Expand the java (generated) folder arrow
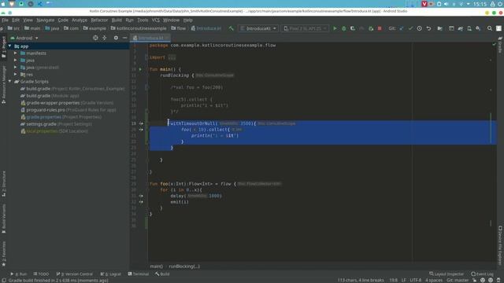The height and width of the screenshot is (283, 504). pos(16,68)
